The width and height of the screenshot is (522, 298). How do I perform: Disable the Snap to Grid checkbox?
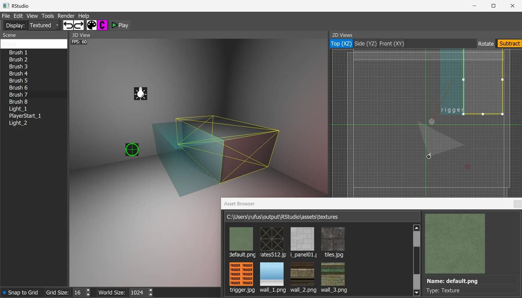click(4, 292)
